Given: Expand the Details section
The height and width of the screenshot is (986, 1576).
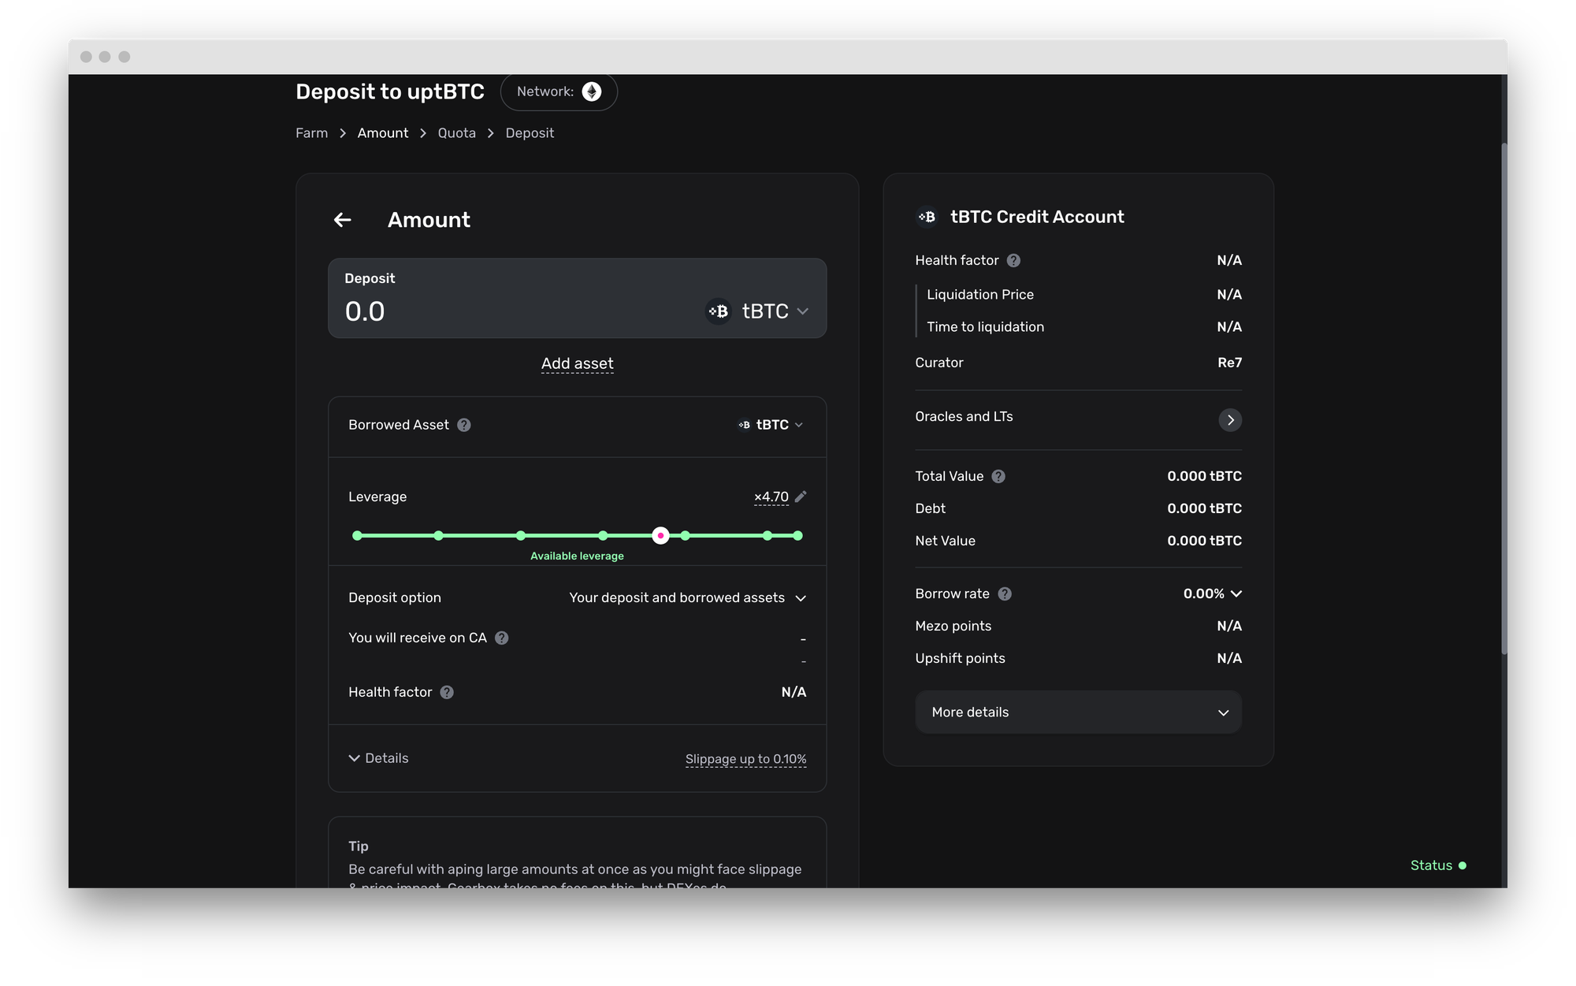Looking at the screenshot, I should (379, 758).
